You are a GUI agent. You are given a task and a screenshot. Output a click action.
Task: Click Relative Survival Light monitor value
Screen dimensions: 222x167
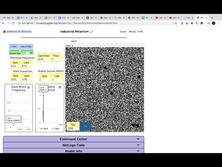57,80
